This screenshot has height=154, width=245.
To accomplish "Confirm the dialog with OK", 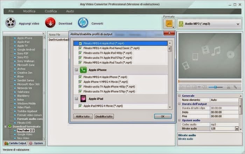I will pyautogui.click(x=163, y=116).
